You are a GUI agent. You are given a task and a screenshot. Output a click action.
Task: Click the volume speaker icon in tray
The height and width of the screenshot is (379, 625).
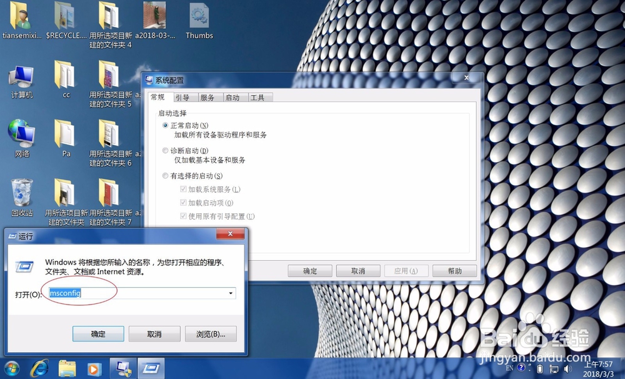point(567,369)
